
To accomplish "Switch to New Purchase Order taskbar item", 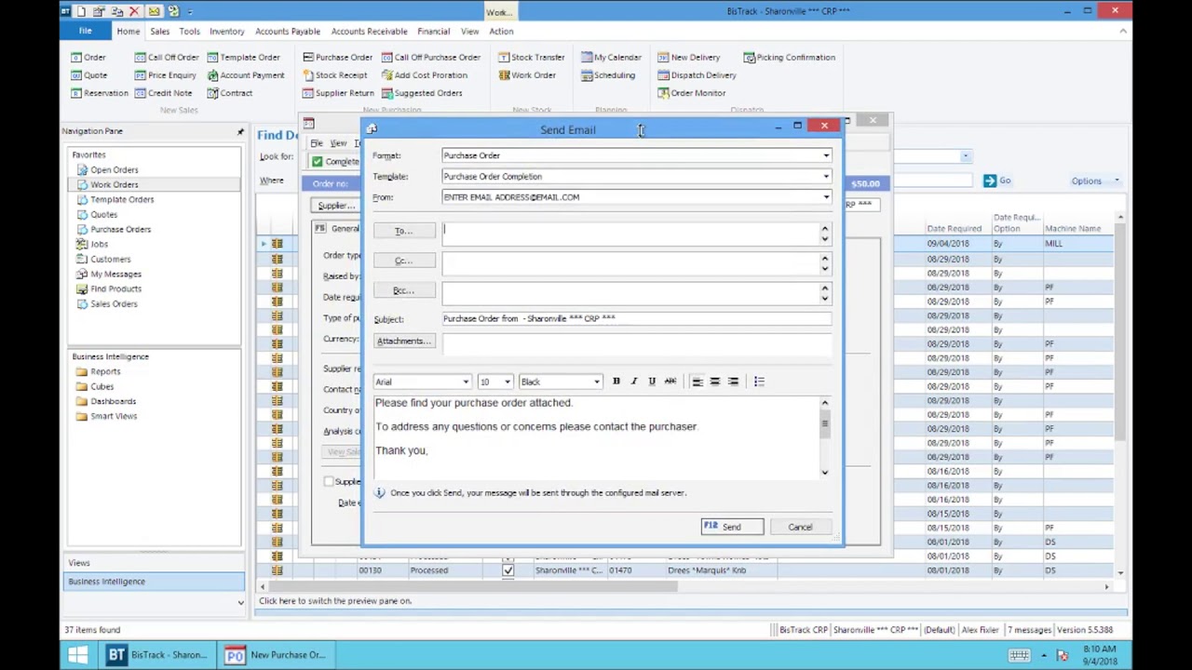I will [278, 654].
